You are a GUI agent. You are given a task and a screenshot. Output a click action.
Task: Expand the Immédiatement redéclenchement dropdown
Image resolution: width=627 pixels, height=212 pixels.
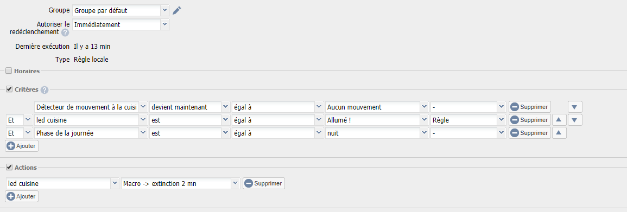pyautogui.click(x=121, y=24)
